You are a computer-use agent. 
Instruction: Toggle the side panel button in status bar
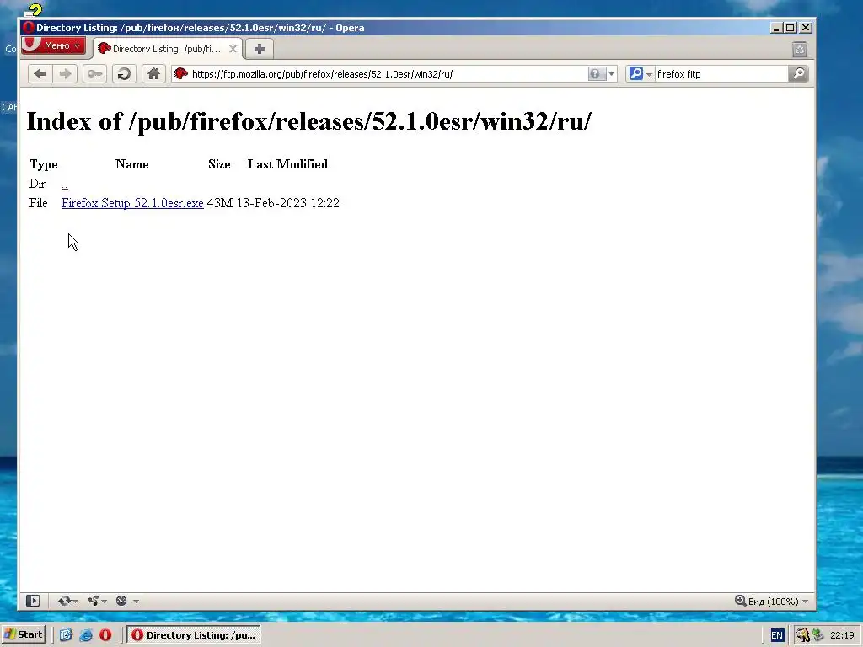(33, 601)
